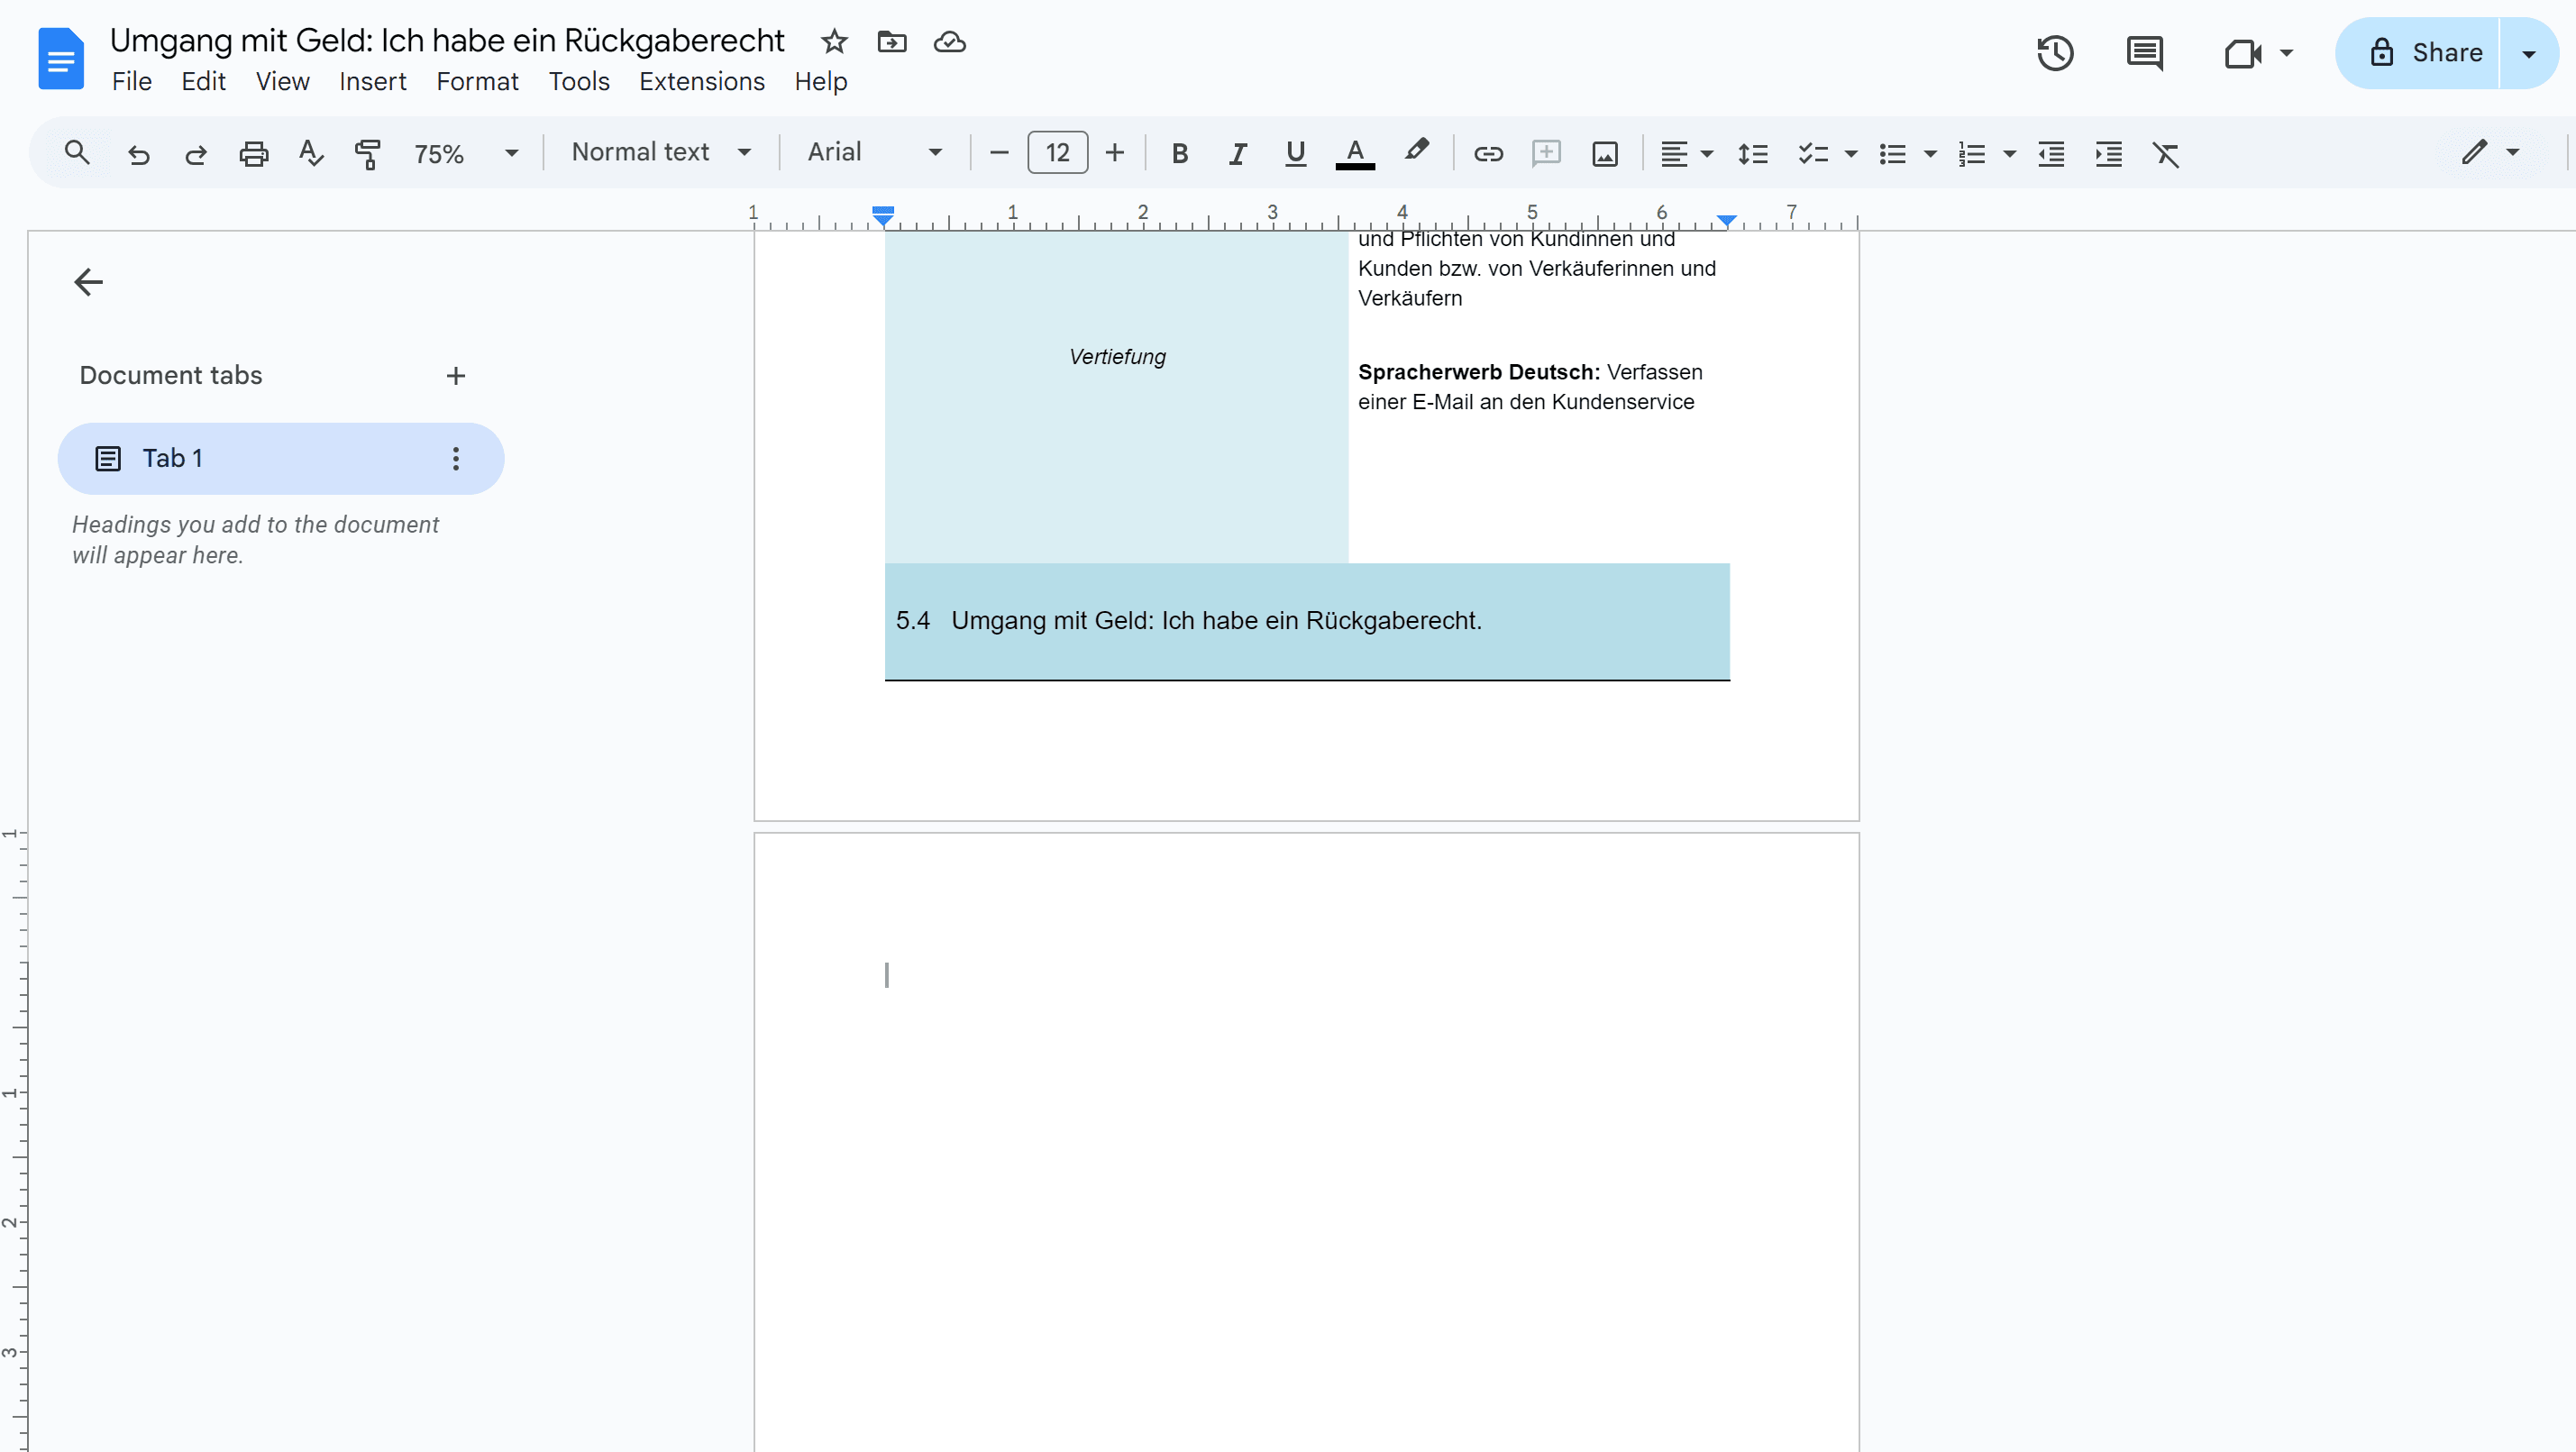Open the File menu
2576x1452 pixels.
point(132,82)
